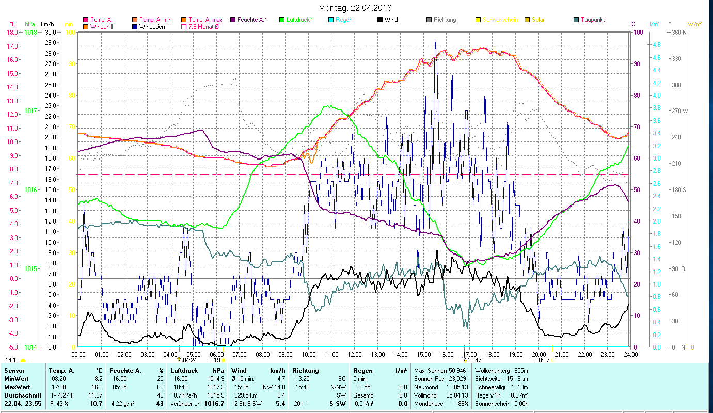Viewport: 713px width, 413px height.
Task: Click the MaxWert row label
Action: 18,387
